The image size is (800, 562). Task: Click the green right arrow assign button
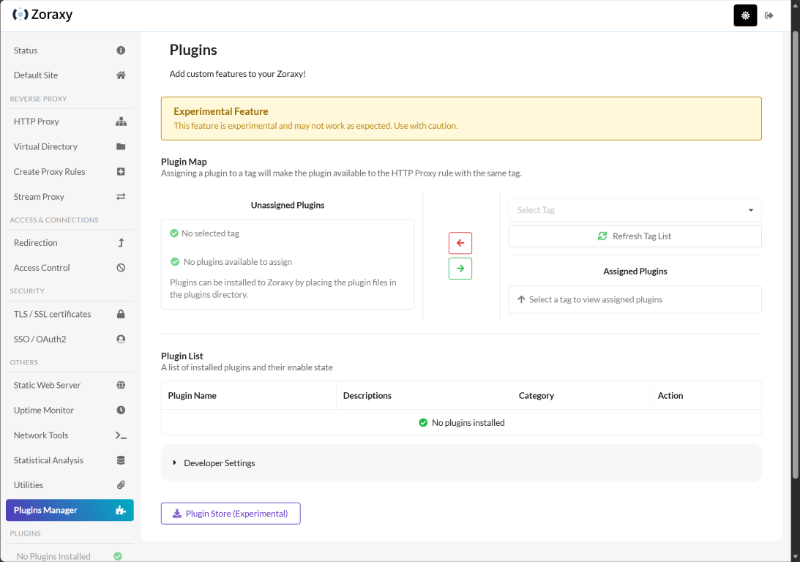pos(460,269)
